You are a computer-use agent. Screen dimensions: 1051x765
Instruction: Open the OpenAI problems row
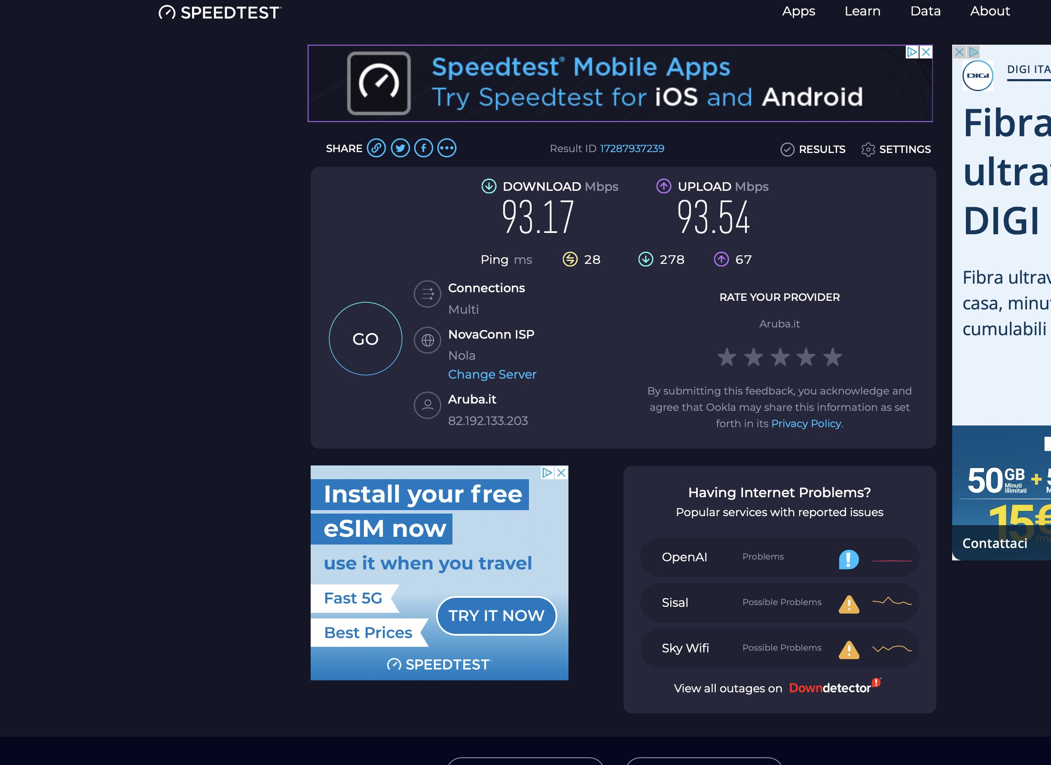click(779, 557)
